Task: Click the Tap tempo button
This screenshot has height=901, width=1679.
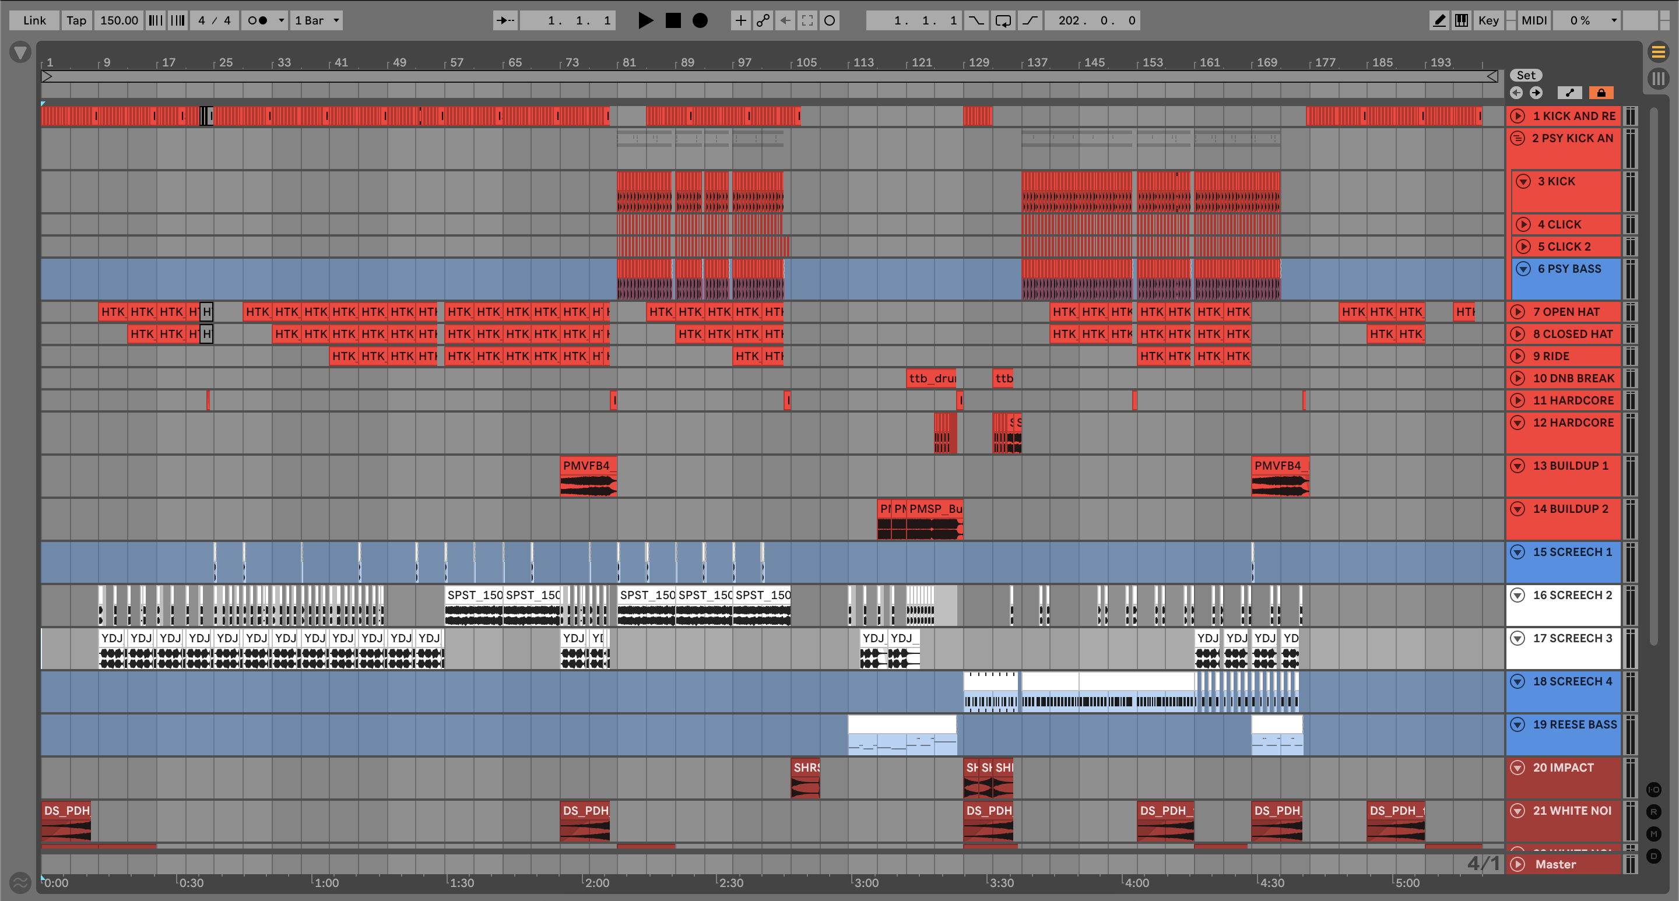Action: [76, 20]
